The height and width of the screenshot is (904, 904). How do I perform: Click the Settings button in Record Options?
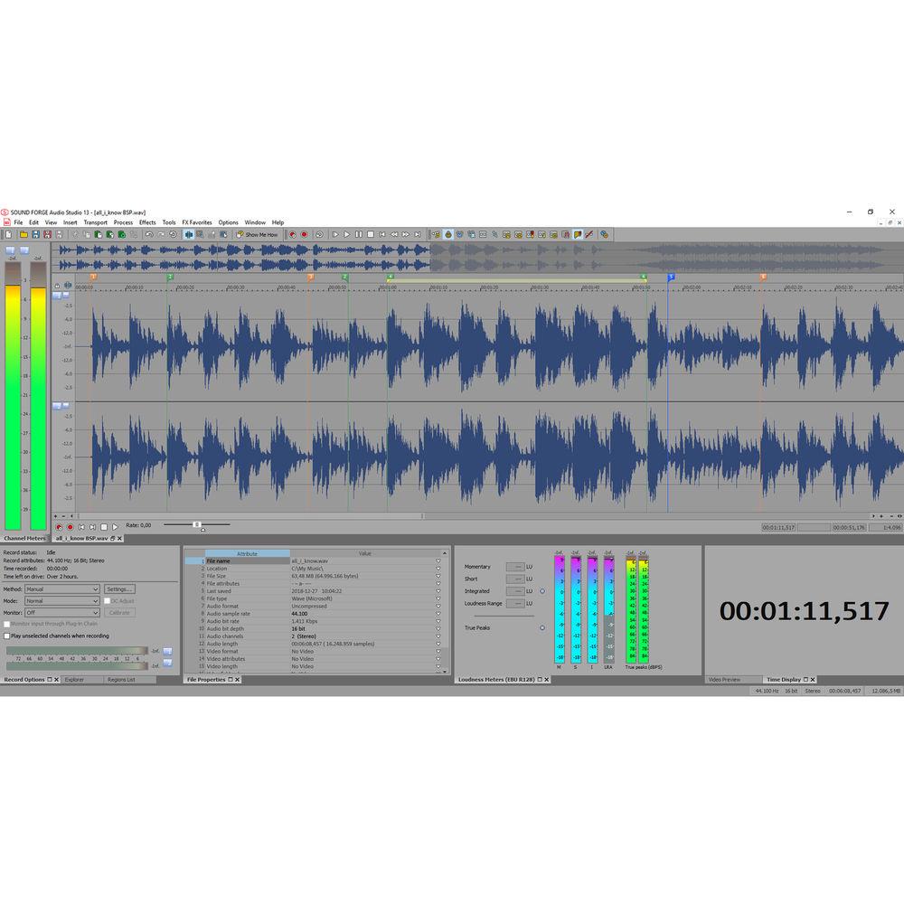click(120, 589)
